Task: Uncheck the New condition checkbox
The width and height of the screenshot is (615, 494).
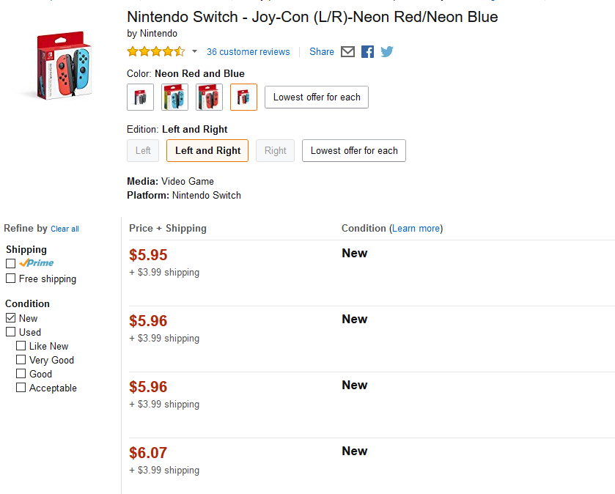Action: coord(11,318)
